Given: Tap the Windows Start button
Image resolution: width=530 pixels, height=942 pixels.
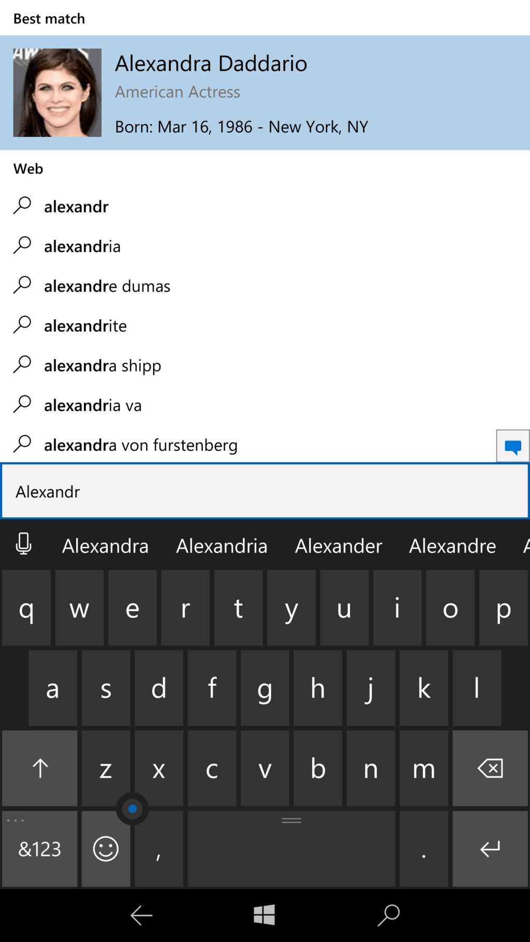Looking at the screenshot, I should point(264,915).
